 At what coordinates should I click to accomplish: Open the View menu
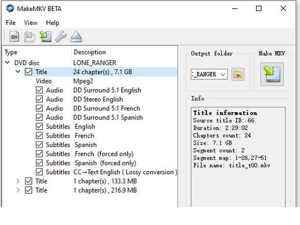31,23
